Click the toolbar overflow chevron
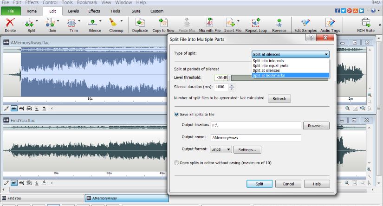 (380, 25)
